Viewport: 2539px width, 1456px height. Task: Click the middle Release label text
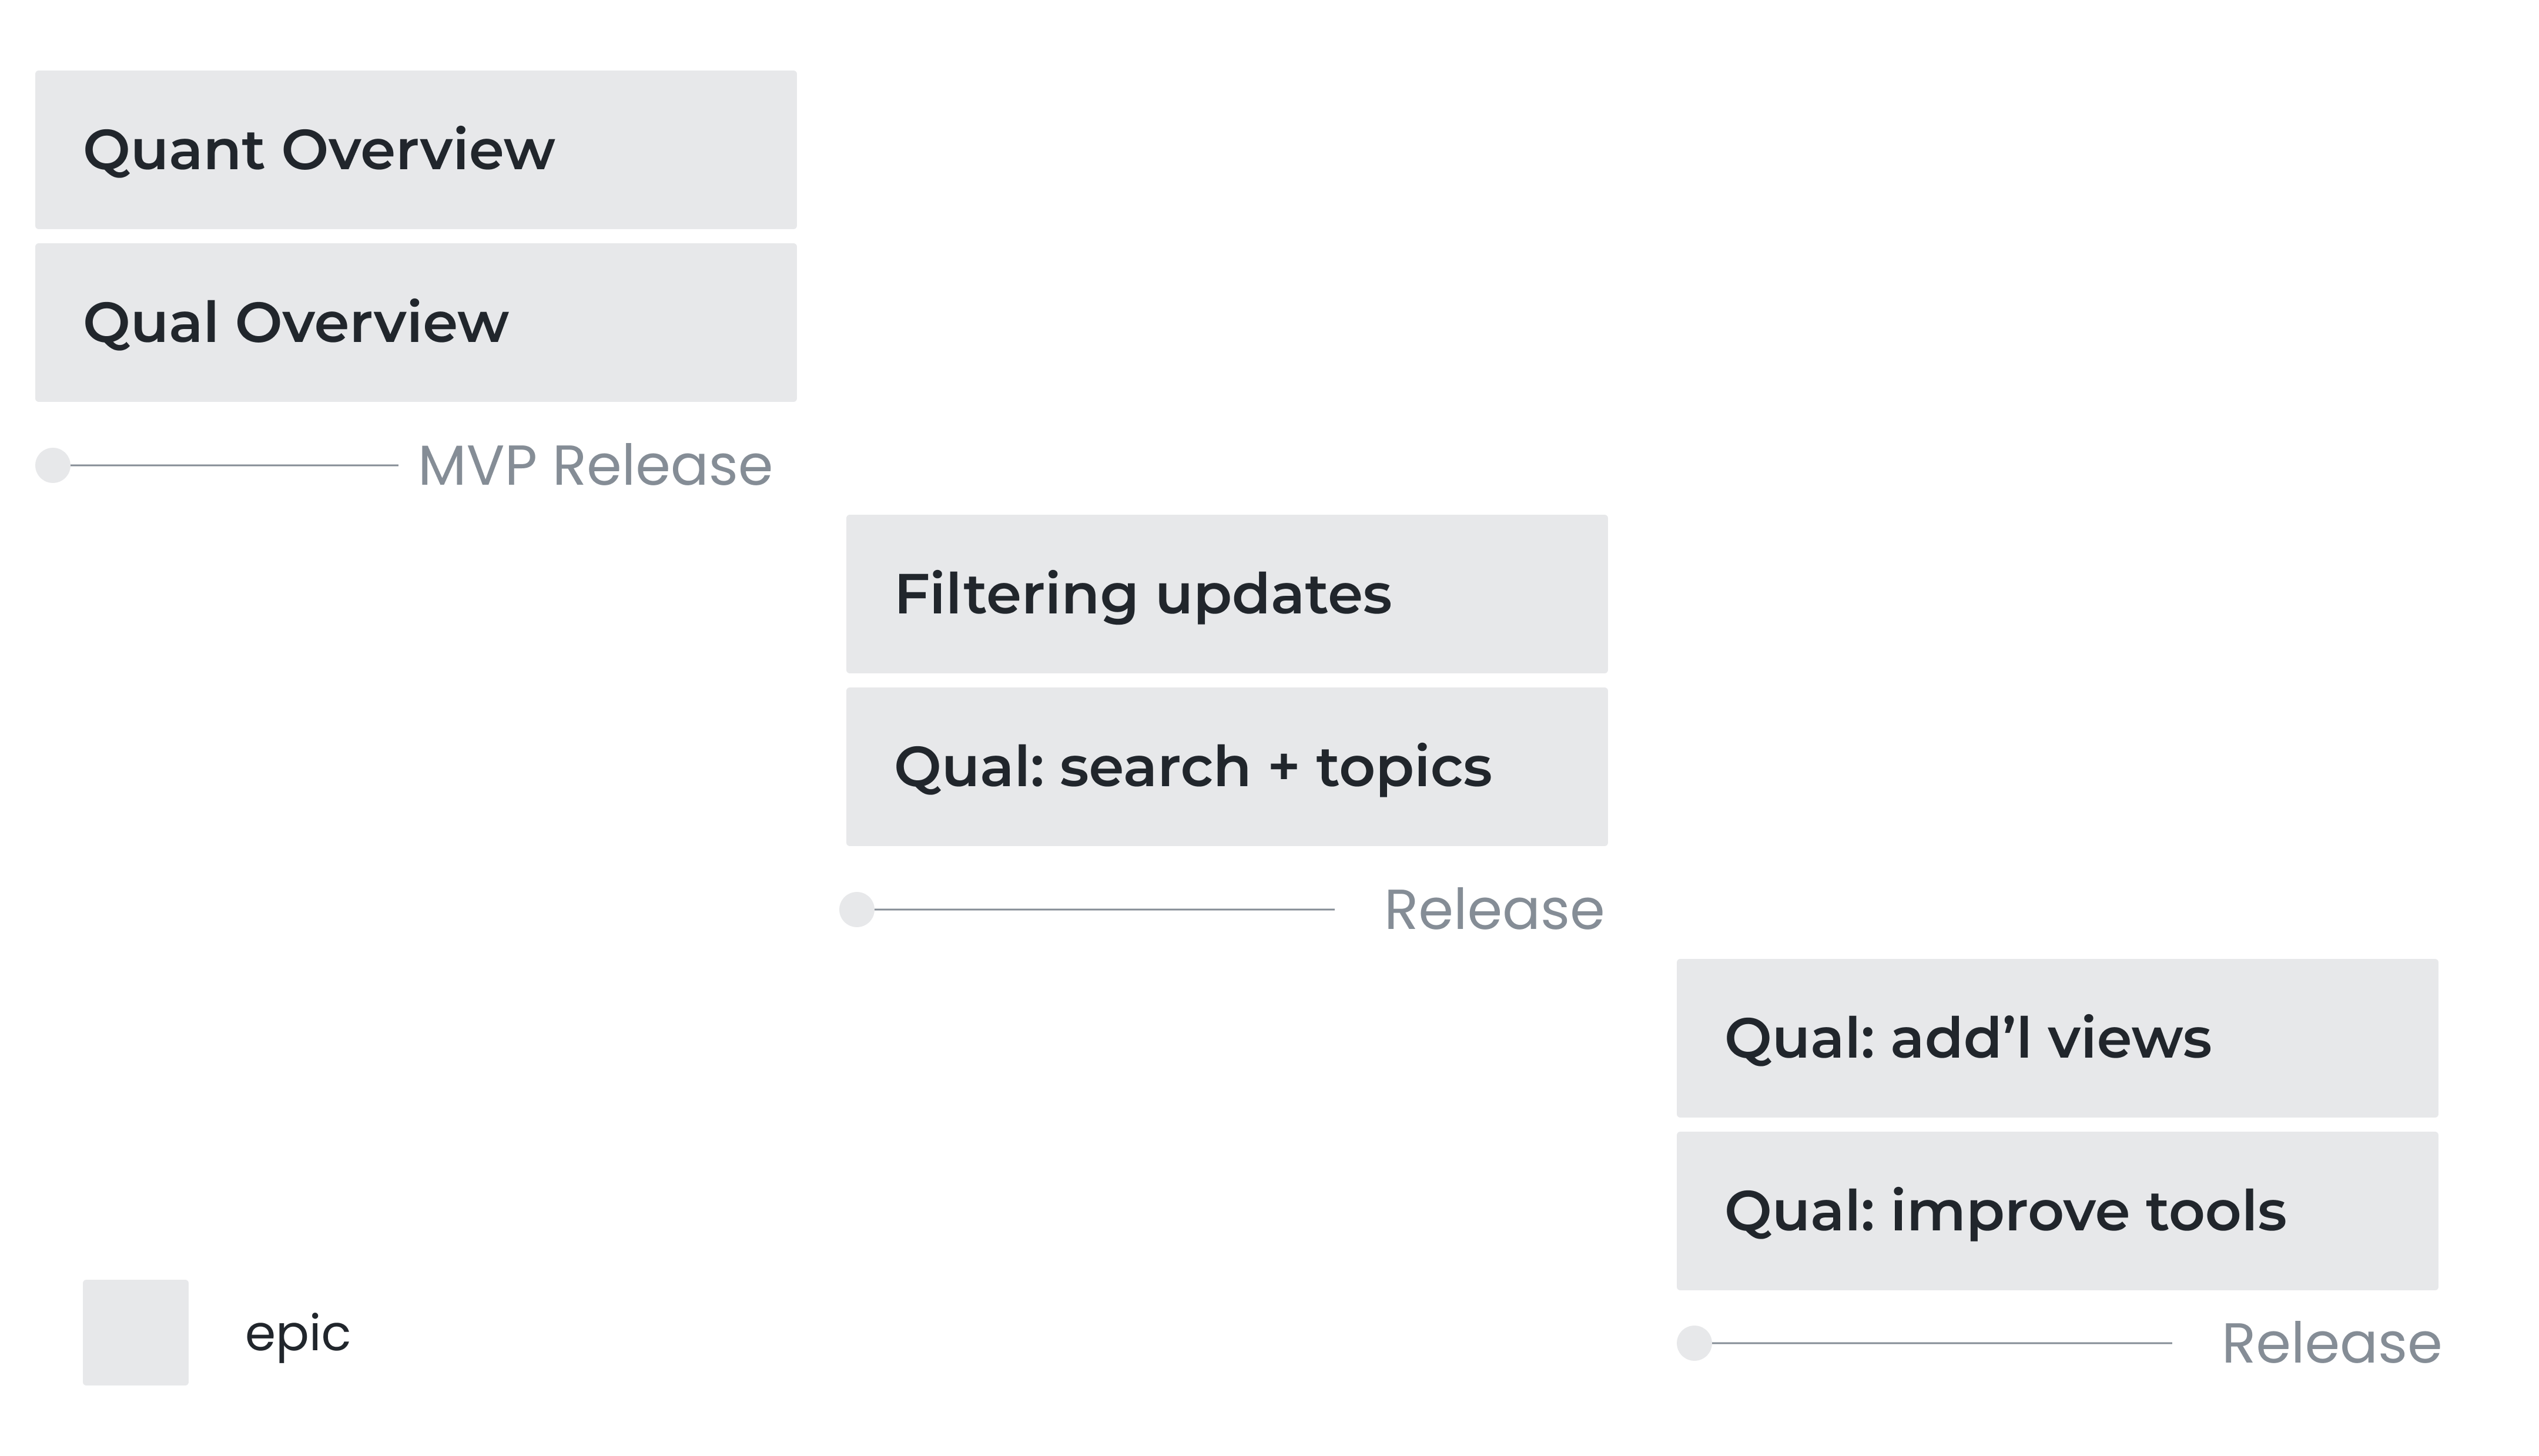pos(1494,910)
